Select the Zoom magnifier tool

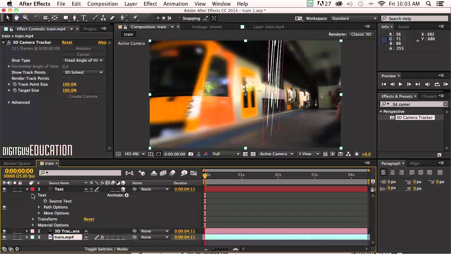[x=25, y=18]
